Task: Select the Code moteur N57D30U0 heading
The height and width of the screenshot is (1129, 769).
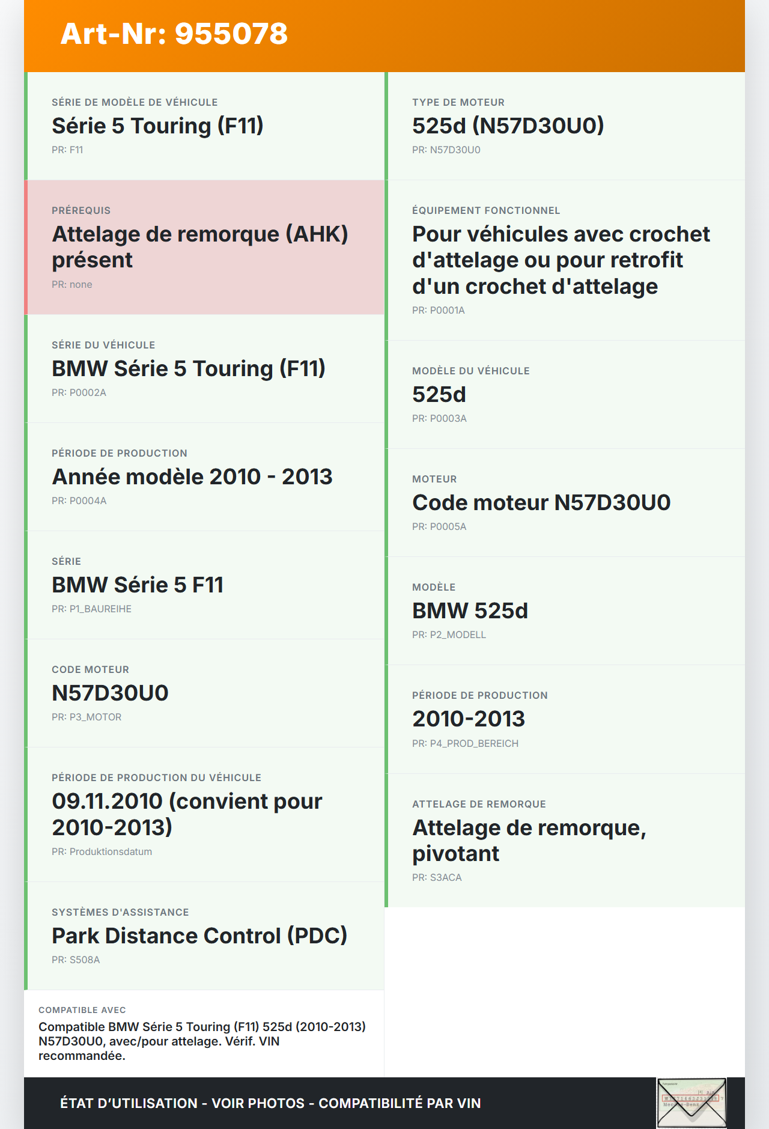Action: tap(541, 502)
